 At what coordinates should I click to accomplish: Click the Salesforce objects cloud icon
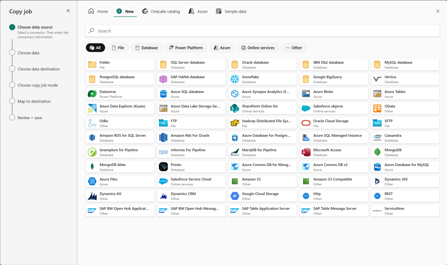[x=306, y=108]
